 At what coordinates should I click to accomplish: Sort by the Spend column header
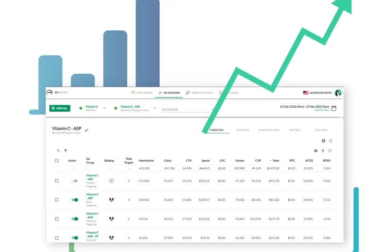tap(206, 160)
